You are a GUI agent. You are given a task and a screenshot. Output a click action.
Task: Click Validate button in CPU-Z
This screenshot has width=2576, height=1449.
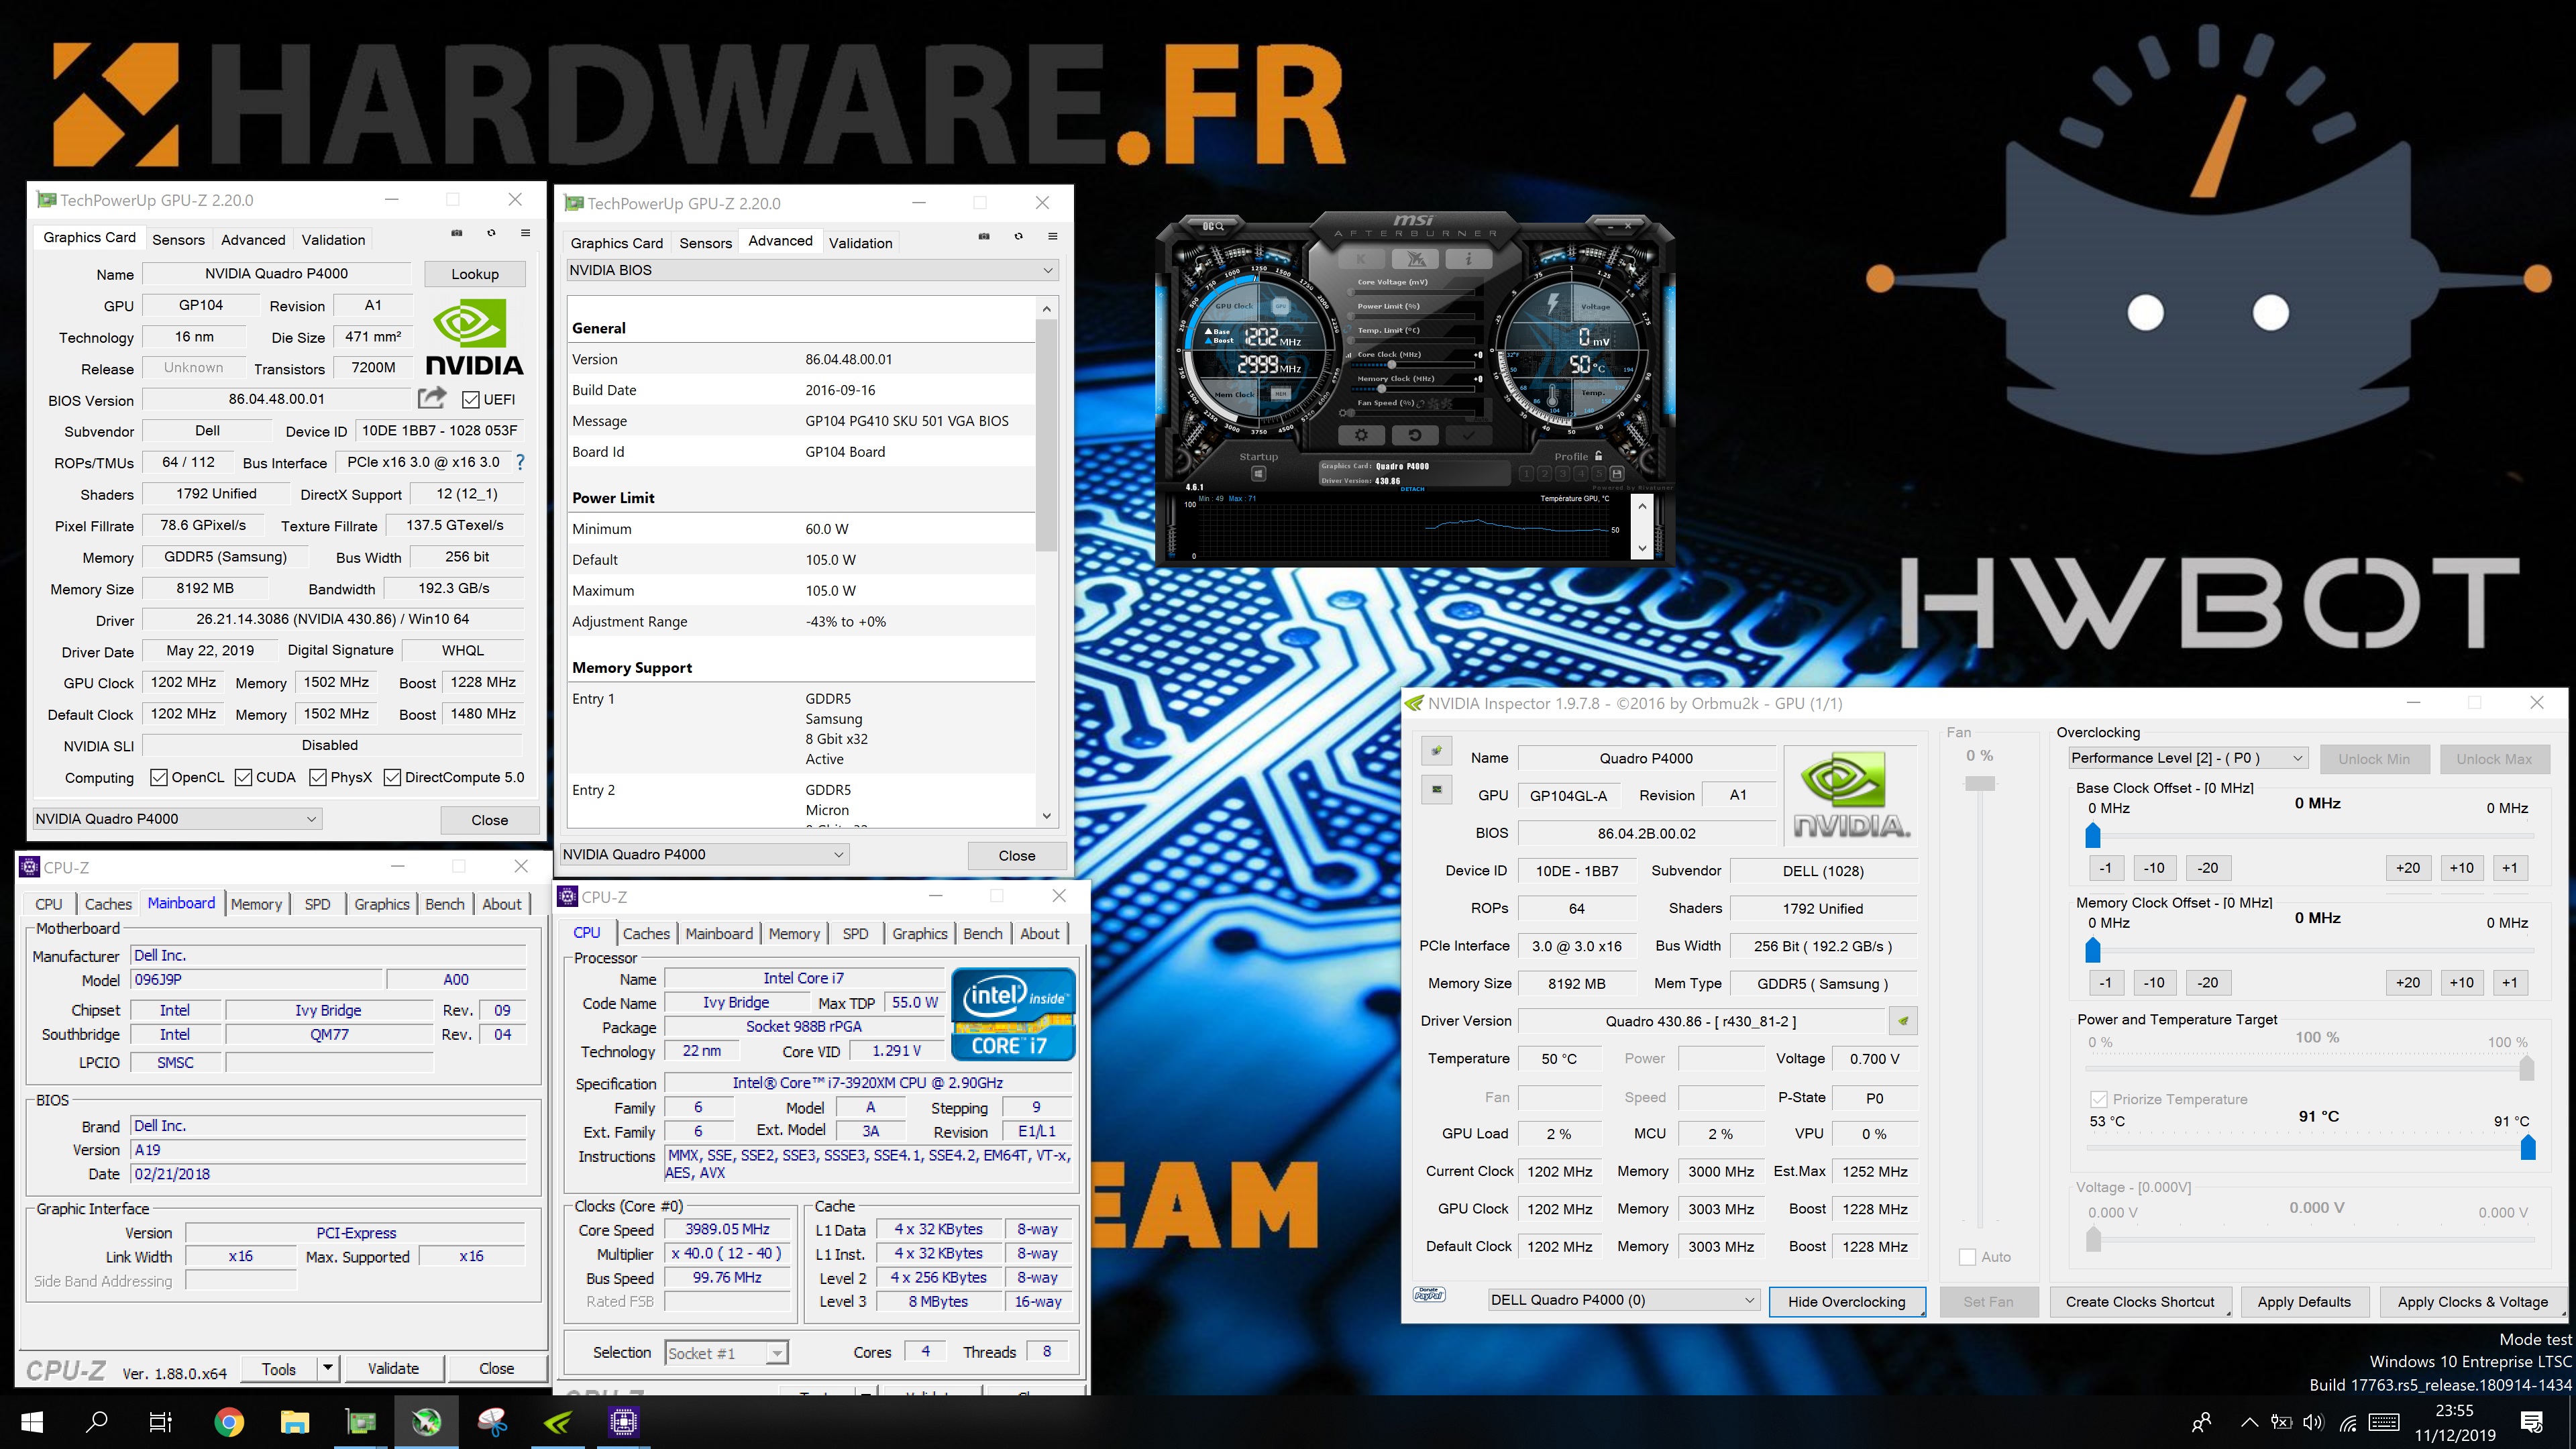click(x=393, y=1368)
